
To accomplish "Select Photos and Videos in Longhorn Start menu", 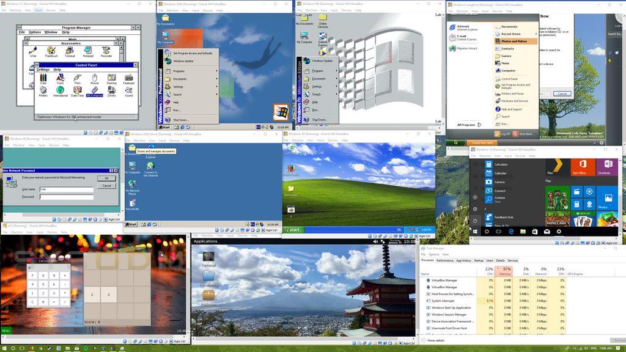I will coord(516,41).
